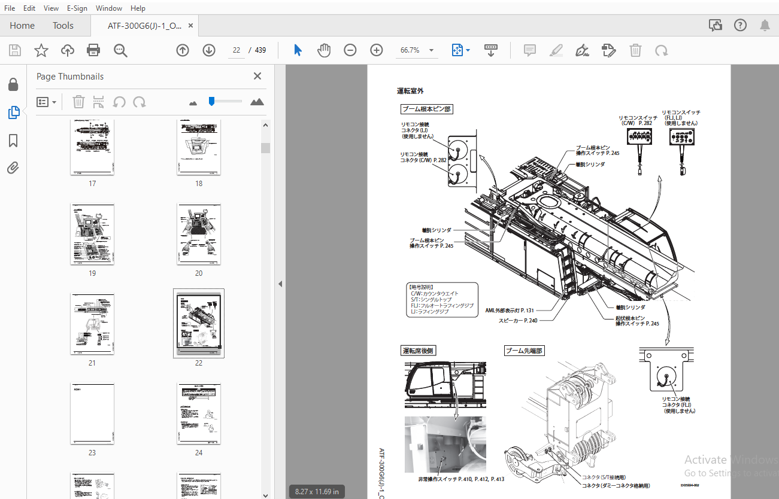
Task: Click the Fit page tool icon
Action: coord(457,50)
